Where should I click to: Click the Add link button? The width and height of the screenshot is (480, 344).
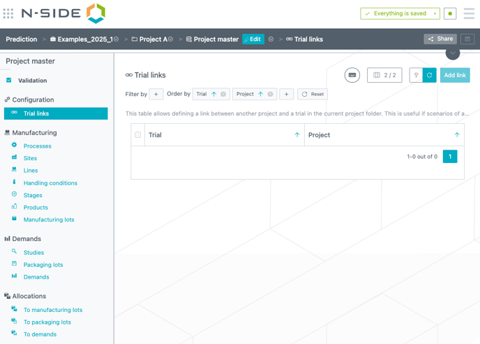[x=455, y=75]
